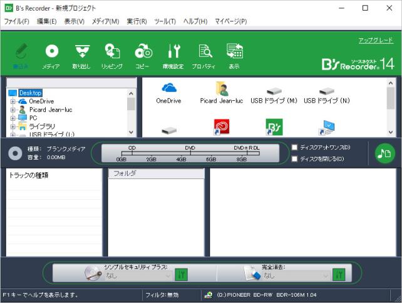Open the ファイル(F) menu

coord(17,21)
